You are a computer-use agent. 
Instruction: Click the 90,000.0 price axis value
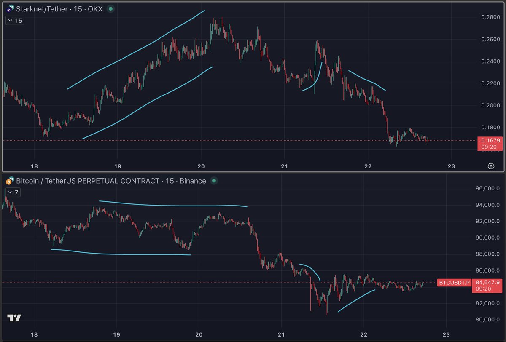click(487, 238)
